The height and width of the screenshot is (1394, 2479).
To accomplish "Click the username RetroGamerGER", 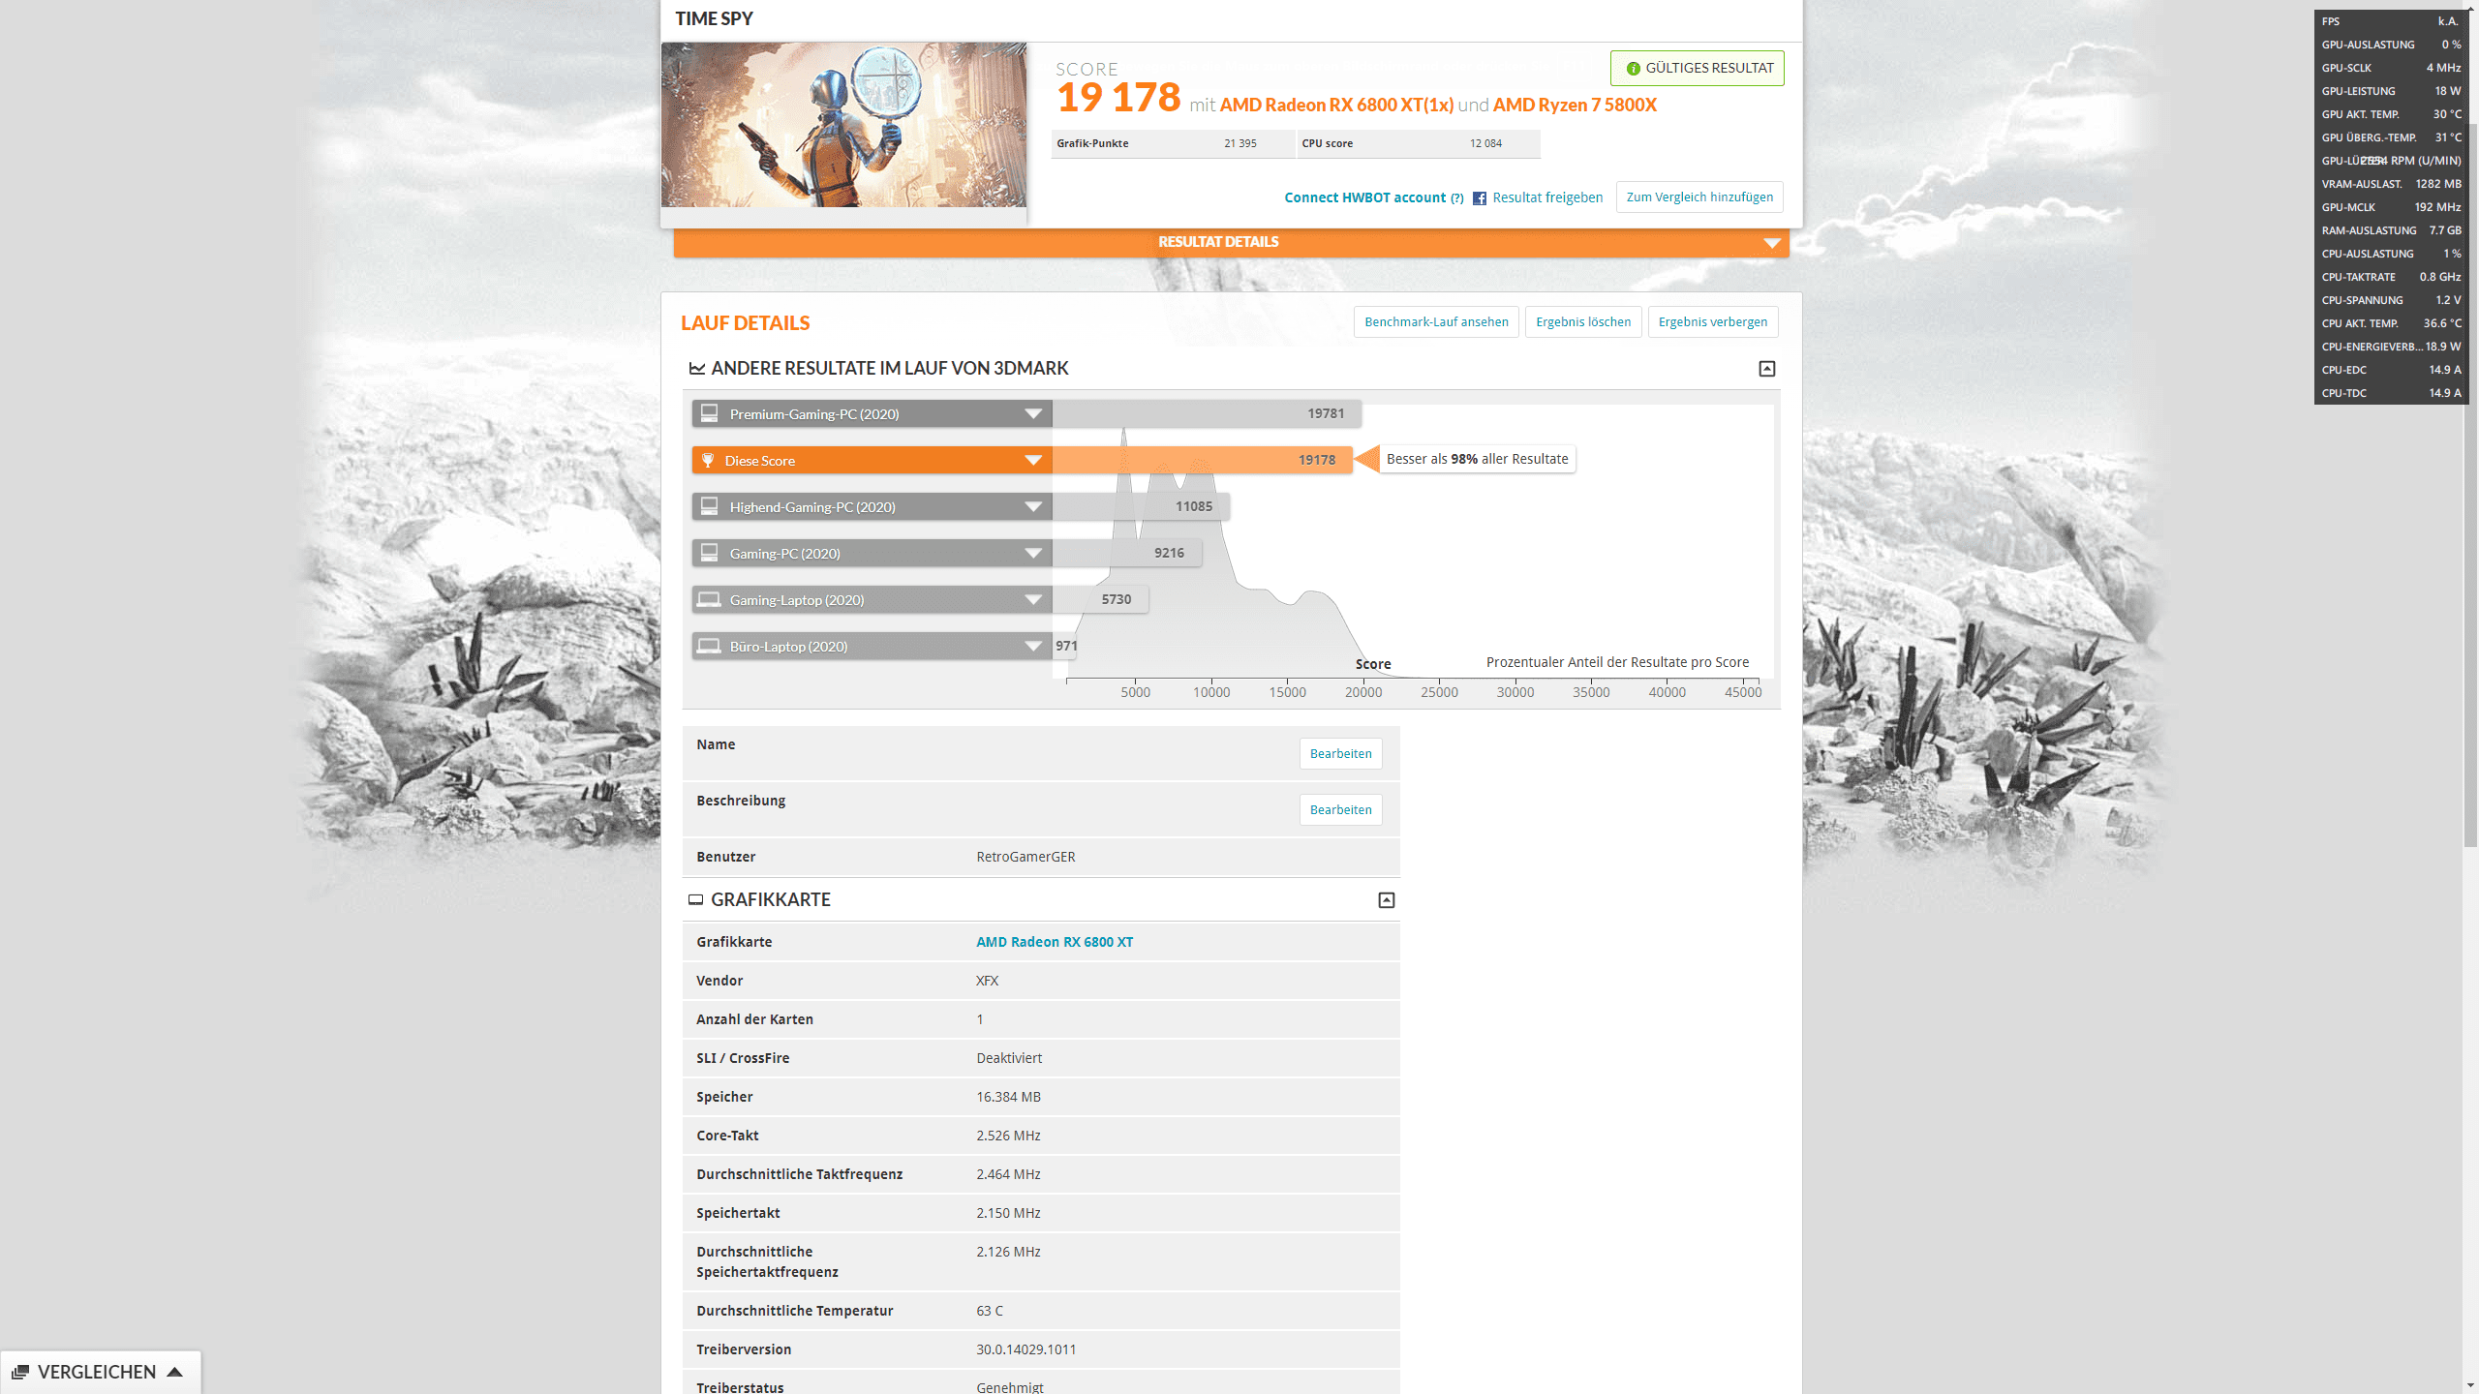I will point(1025,857).
